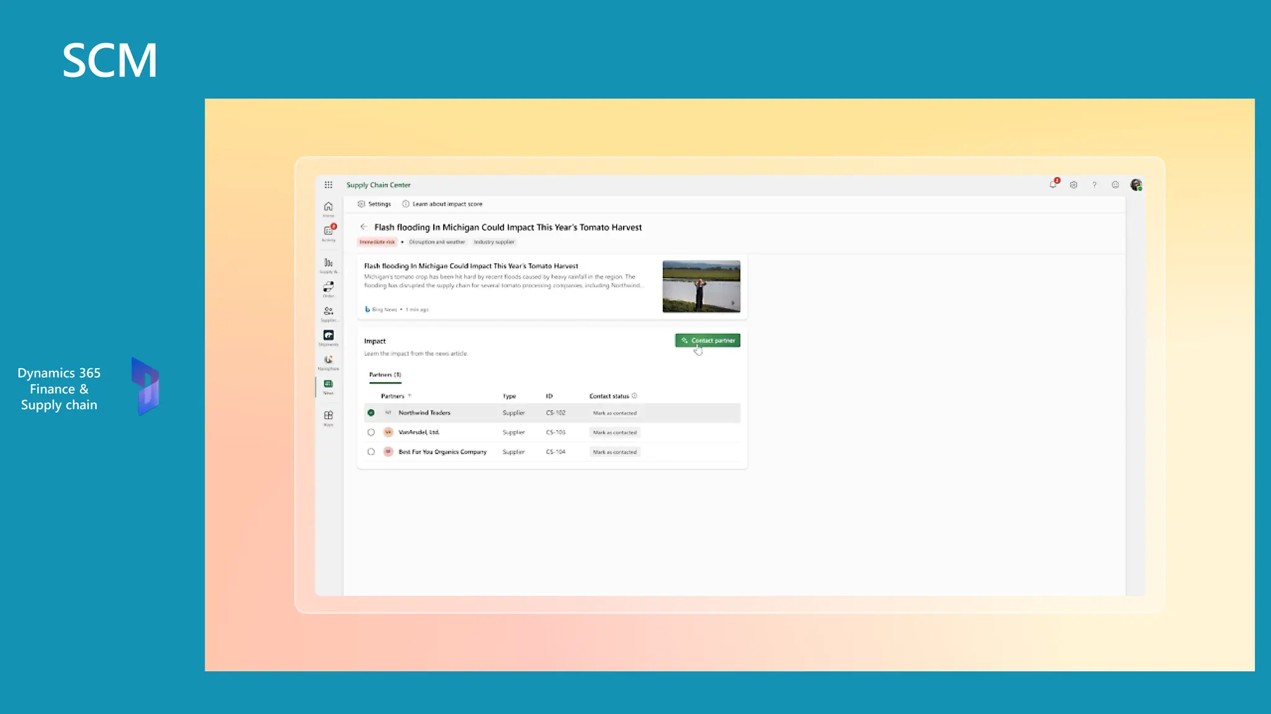Screen dimensions: 1271x714
Task: Mark VanArsdel, Ltd. as contacted
Action: pyautogui.click(x=614, y=432)
